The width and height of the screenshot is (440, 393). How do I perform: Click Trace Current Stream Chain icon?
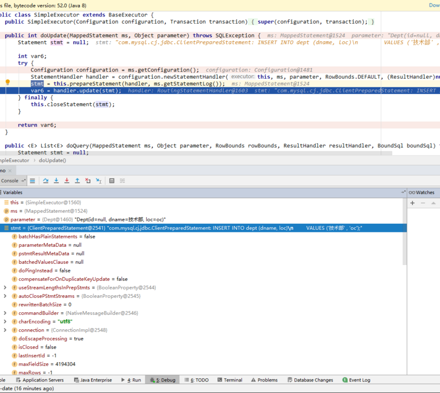pos(122,181)
